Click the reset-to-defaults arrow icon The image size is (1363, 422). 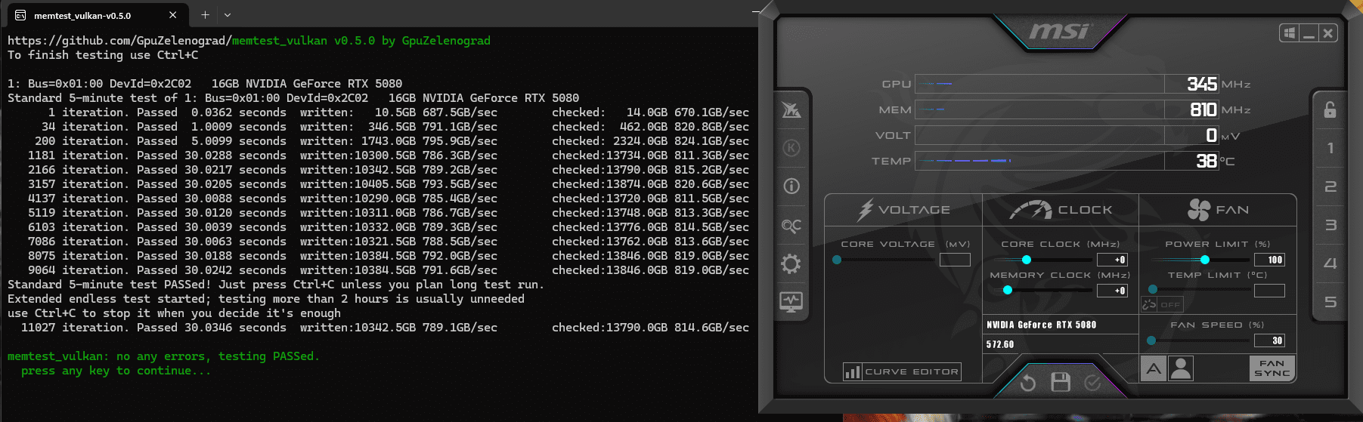click(1027, 383)
